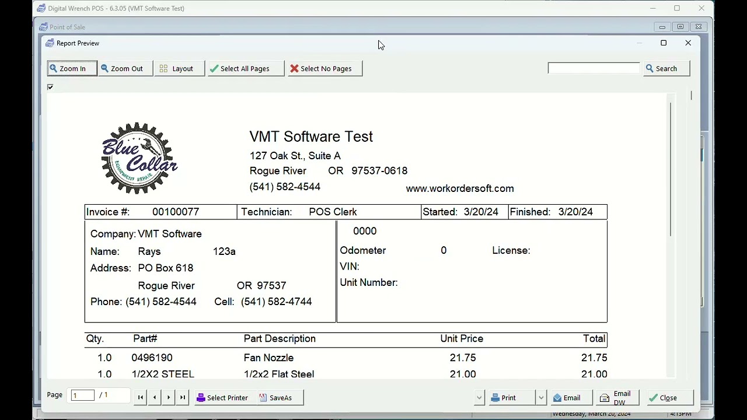Print the report
Image resolution: width=747 pixels, height=420 pixels.
pos(511,398)
